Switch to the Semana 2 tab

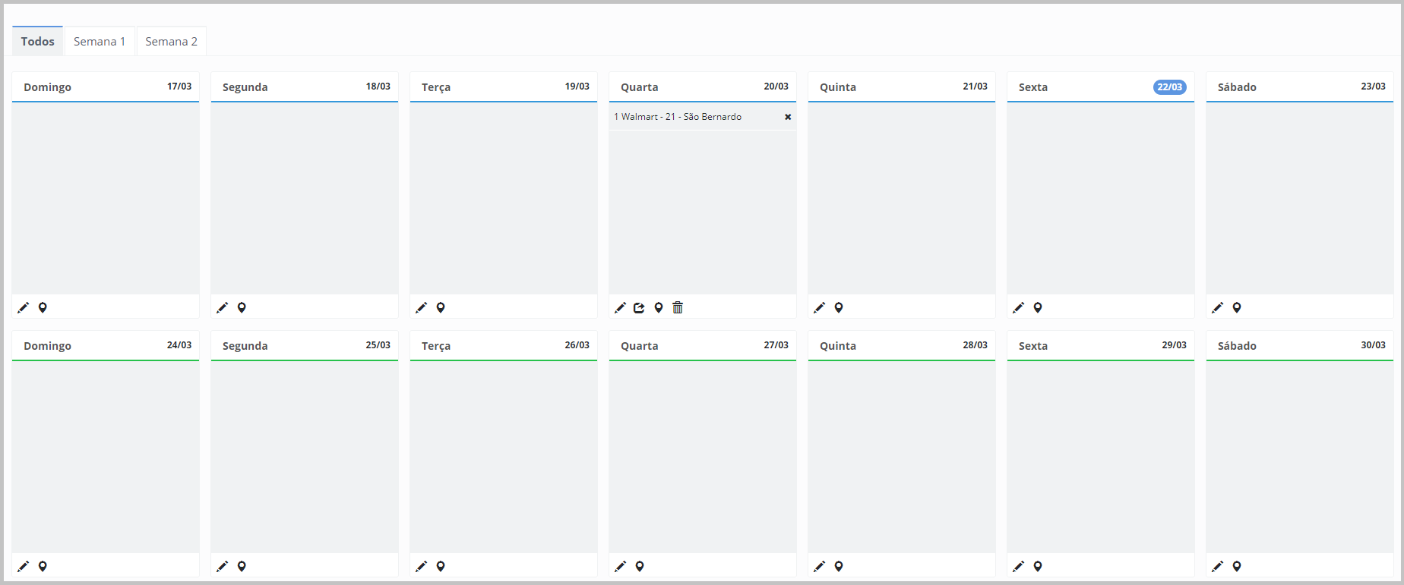point(171,42)
